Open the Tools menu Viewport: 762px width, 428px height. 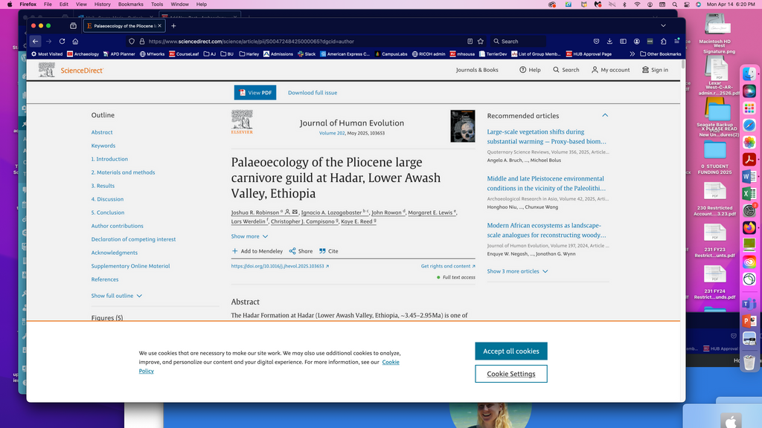point(157,4)
